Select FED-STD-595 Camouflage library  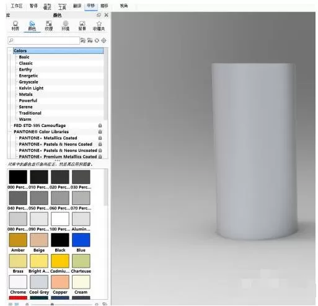(x=40, y=126)
